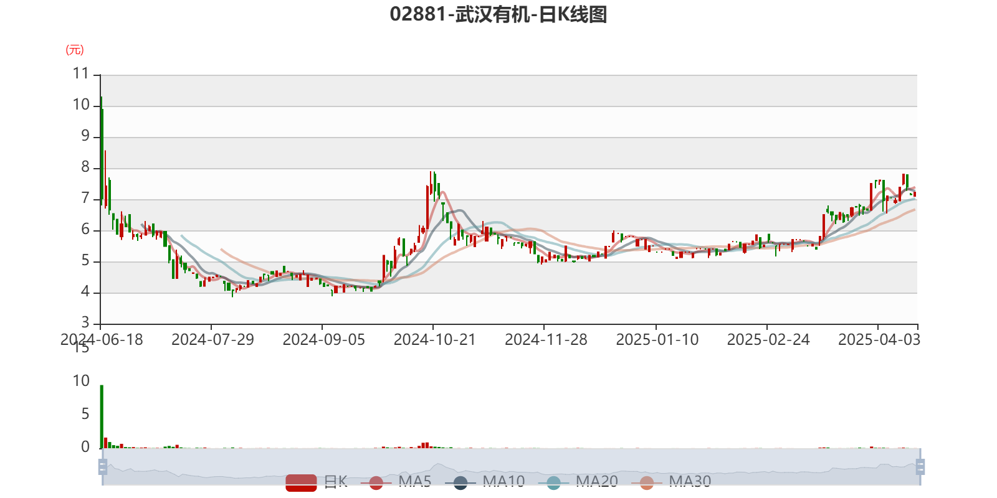
Task: Toggle the MA20 line in legend
Action: (x=578, y=482)
